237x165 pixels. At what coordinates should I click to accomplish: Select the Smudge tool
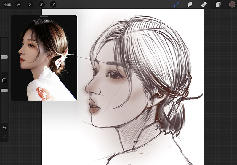click(190, 4)
